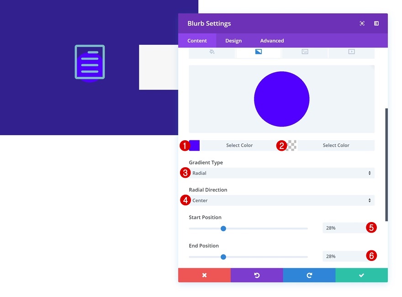Select the background image tab
The height and width of the screenshot is (297, 402).
click(305, 52)
